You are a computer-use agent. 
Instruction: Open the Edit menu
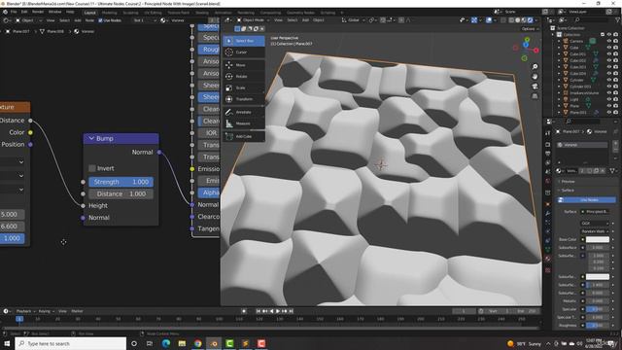click(x=24, y=12)
